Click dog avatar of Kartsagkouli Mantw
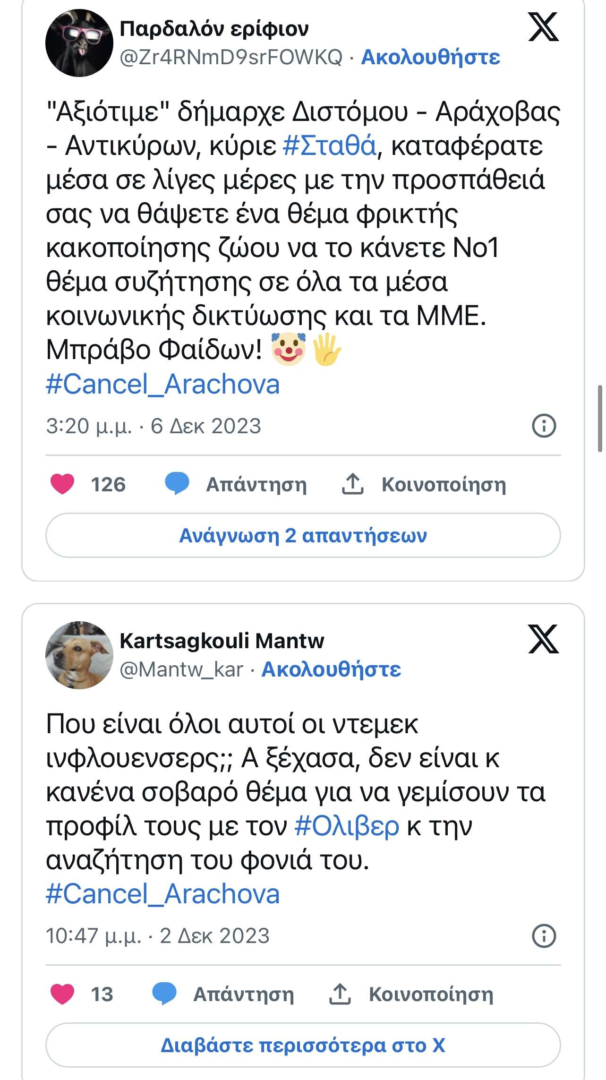 pyautogui.click(x=79, y=655)
